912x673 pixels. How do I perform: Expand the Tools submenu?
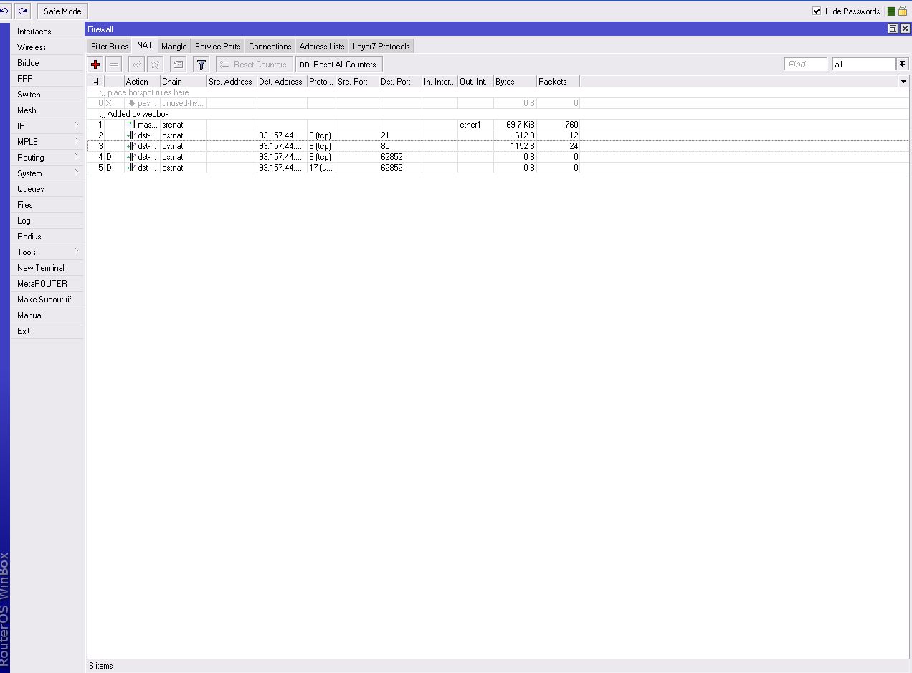[x=47, y=252]
